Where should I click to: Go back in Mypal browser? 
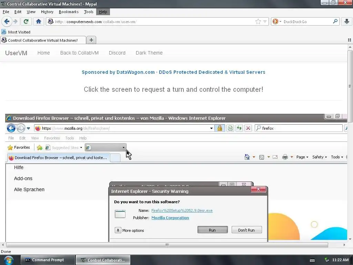[x=7, y=21]
